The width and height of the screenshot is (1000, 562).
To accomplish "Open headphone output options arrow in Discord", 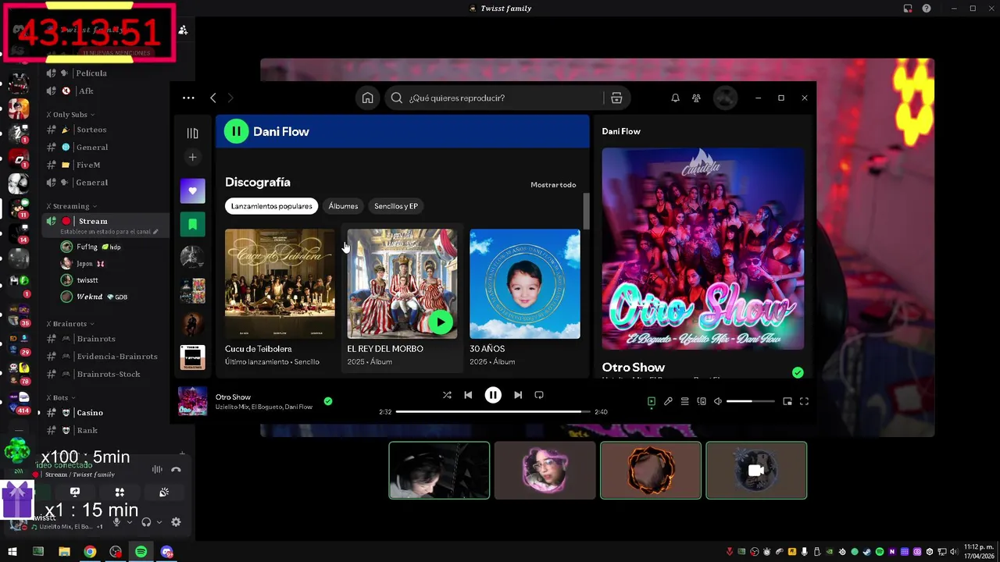I will 159,522.
